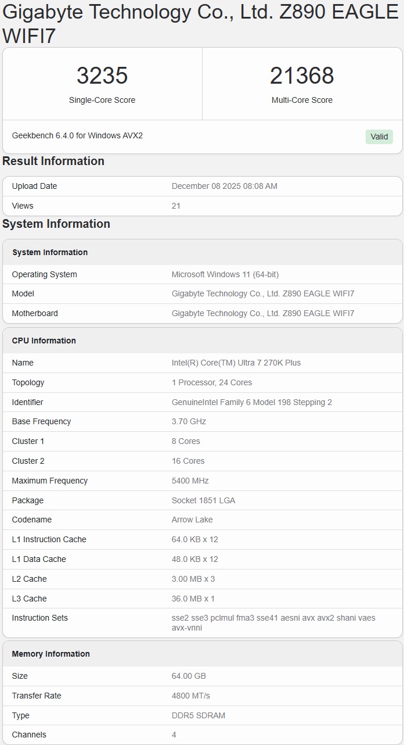Select the System Information table header
The width and height of the screenshot is (404, 745).
50,252
